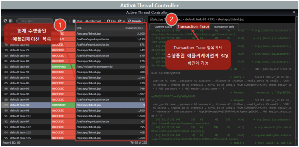Switch to the Transaction Info tab
The width and height of the screenshot is (299, 147).
tap(224, 27)
